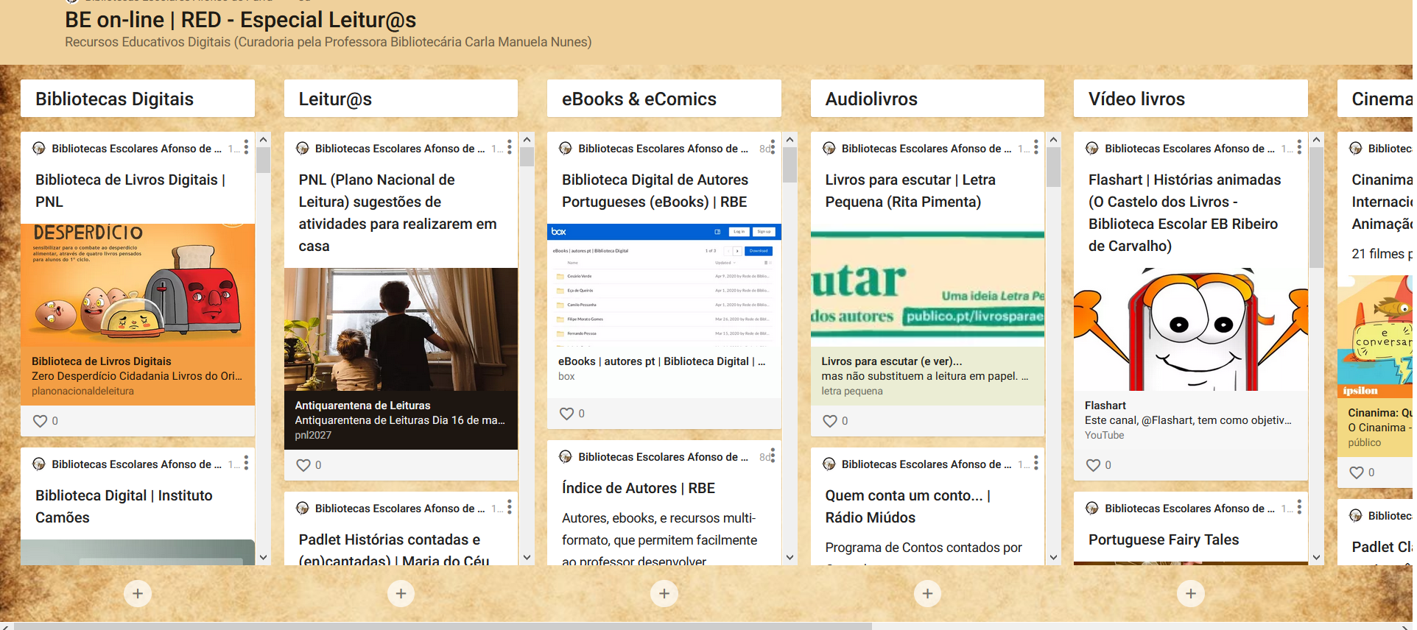Click the page horizontal scrollbar thumb
The width and height of the screenshot is (1417, 630).
pyautogui.click(x=442, y=626)
